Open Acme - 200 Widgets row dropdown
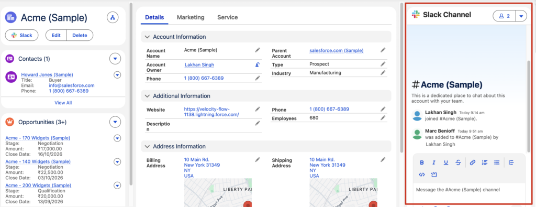The height and width of the screenshot is (207, 536). (117, 185)
